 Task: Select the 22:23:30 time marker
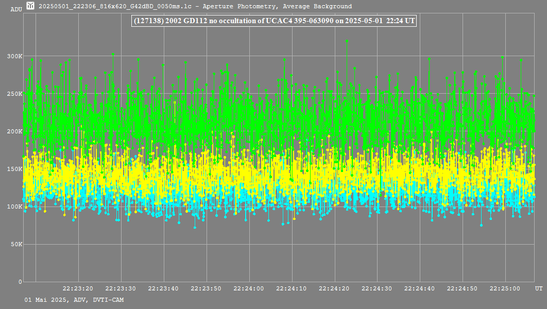[121, 288]
